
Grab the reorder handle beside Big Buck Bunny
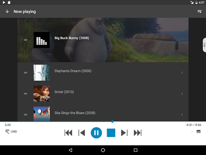[25, 40]
